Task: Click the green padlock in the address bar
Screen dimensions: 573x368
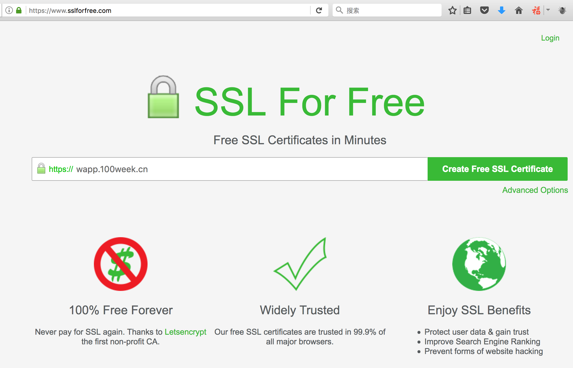Action: coord(19,10)
